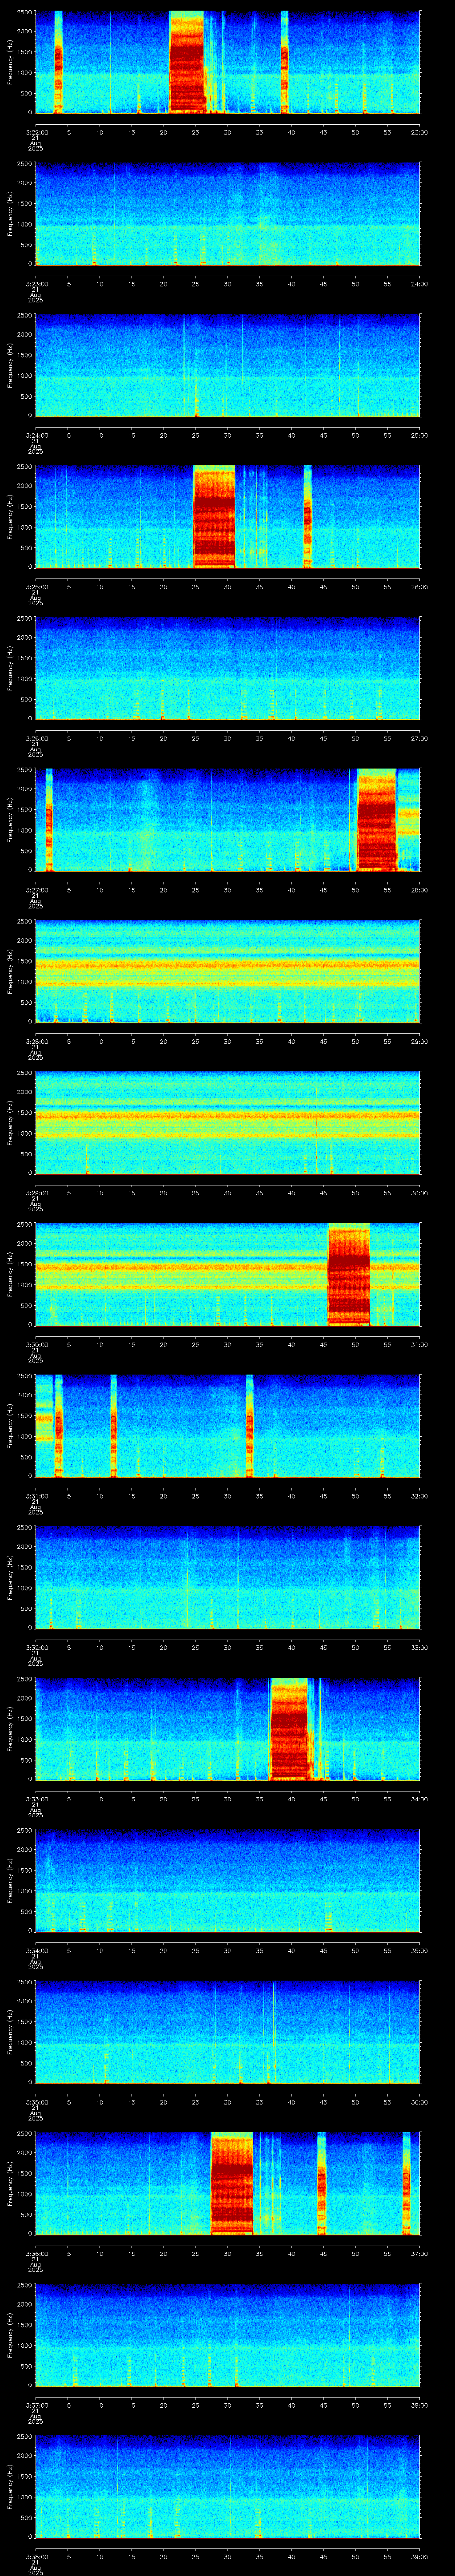Select the narrow burst near 42s in 3:25 spectrogram

coord(308,516)
